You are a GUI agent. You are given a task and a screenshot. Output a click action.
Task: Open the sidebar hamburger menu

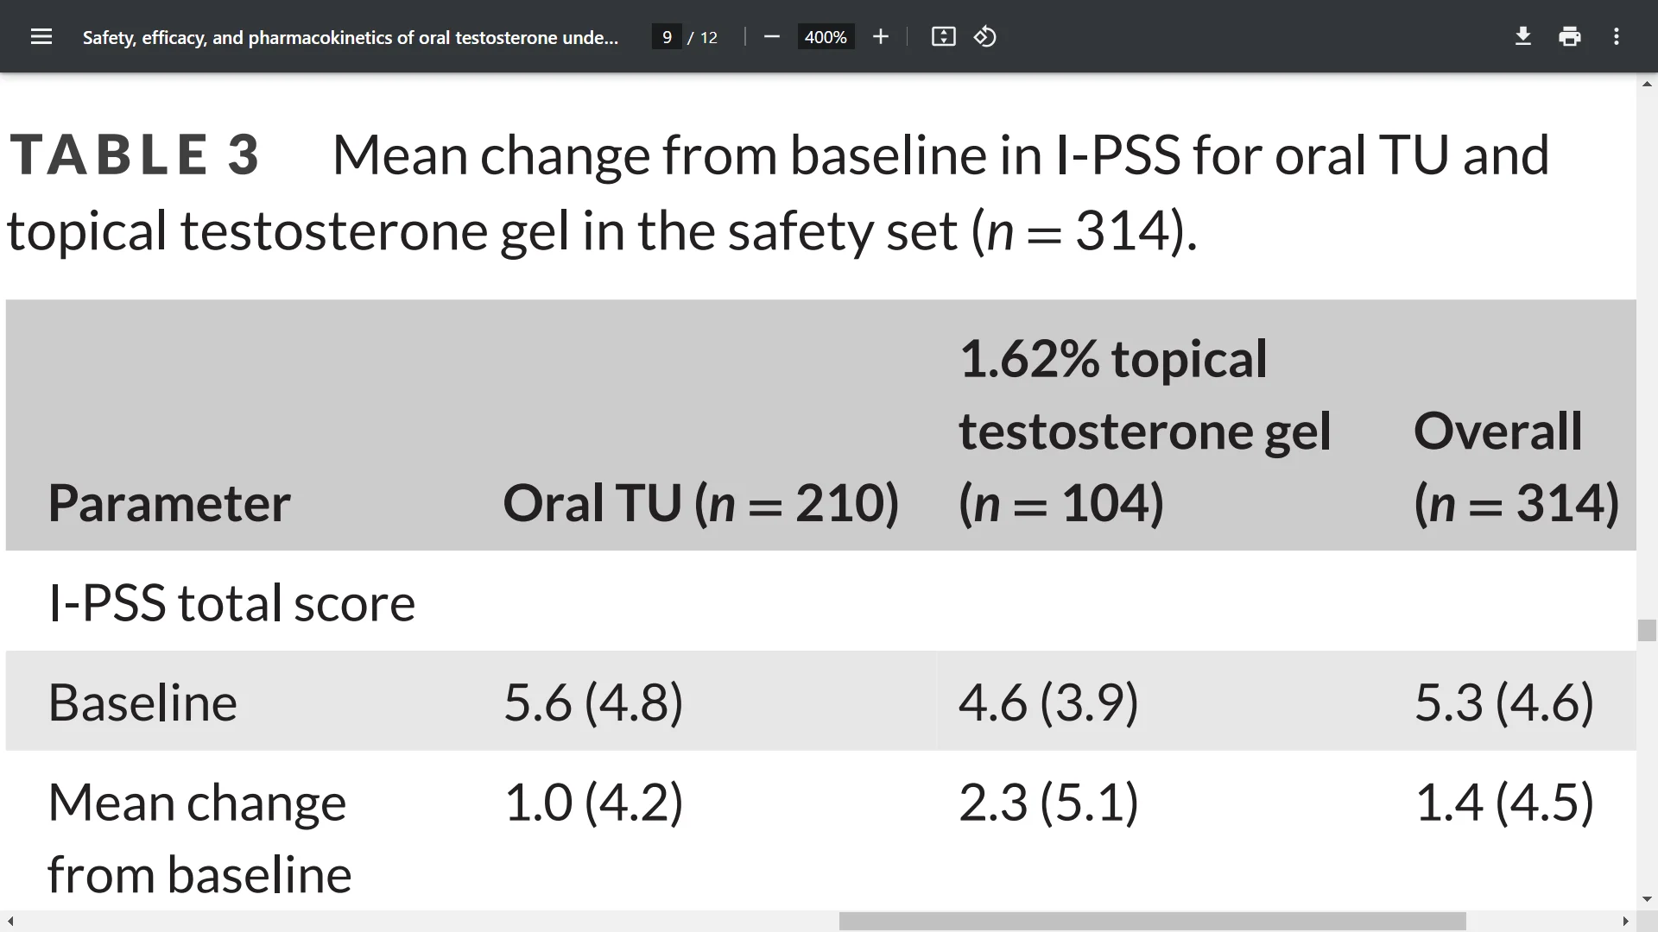point(41,37)
